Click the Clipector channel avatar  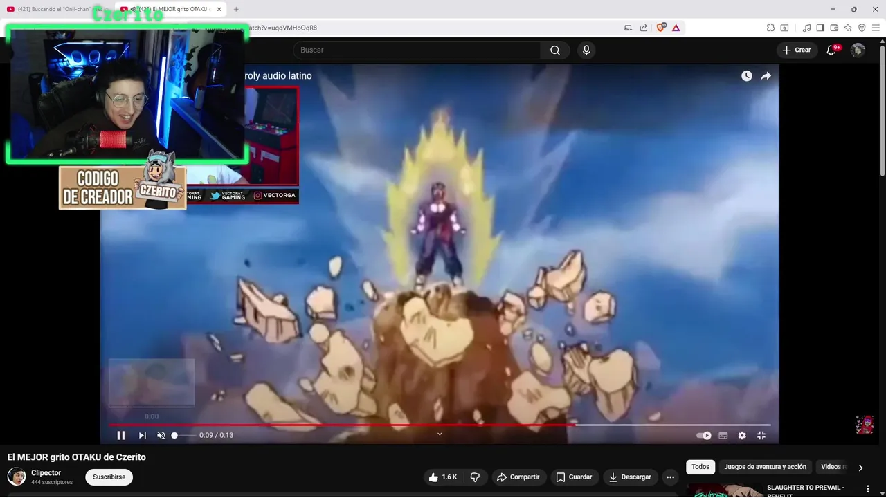(x=17, y=477)
